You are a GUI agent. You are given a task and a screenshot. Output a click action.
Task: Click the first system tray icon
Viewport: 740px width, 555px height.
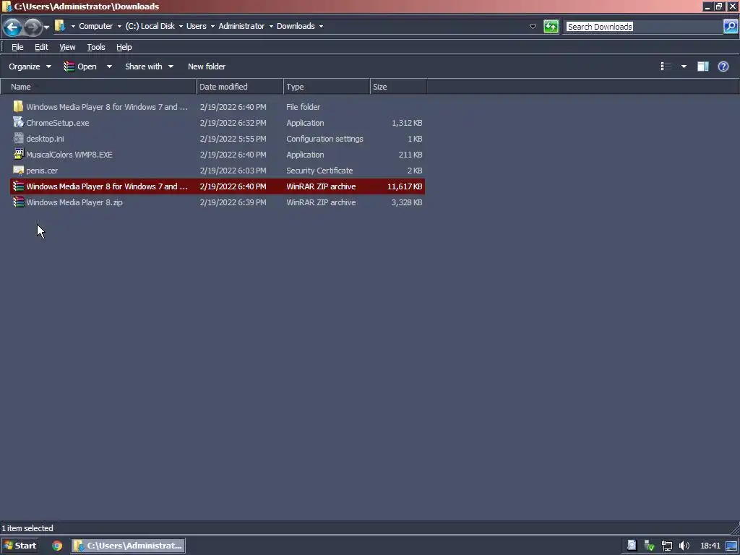pos(632,546)
